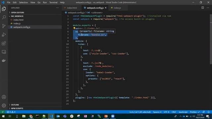Open index.html in the explorer tree
Screen dimensions: 212x119
[x=35, y=20]
